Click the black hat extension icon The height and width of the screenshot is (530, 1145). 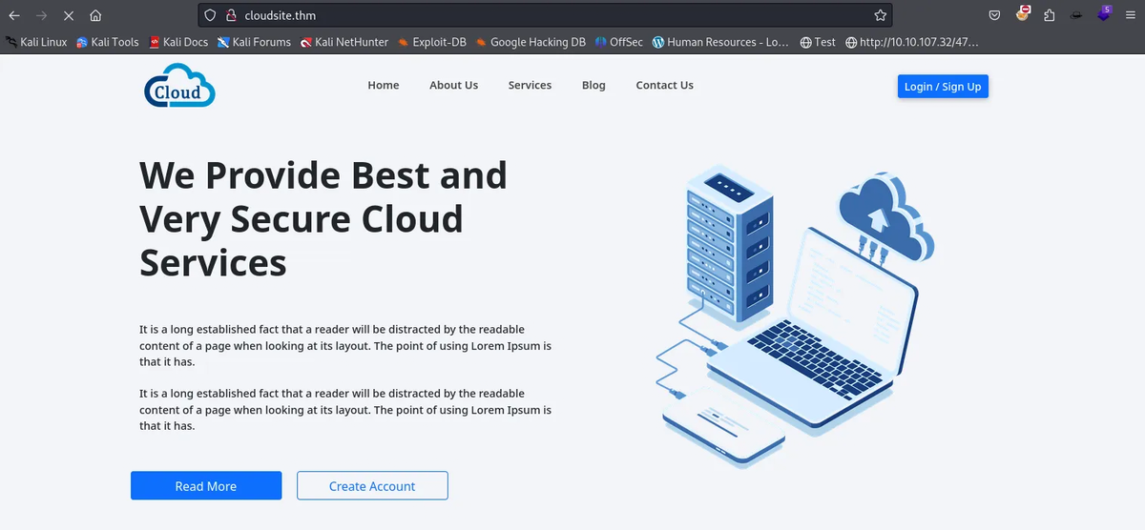click(1076, 15)
